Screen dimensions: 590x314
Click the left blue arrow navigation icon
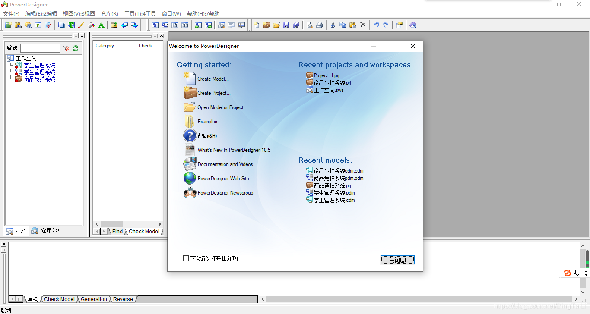click(x=124, y=25)
